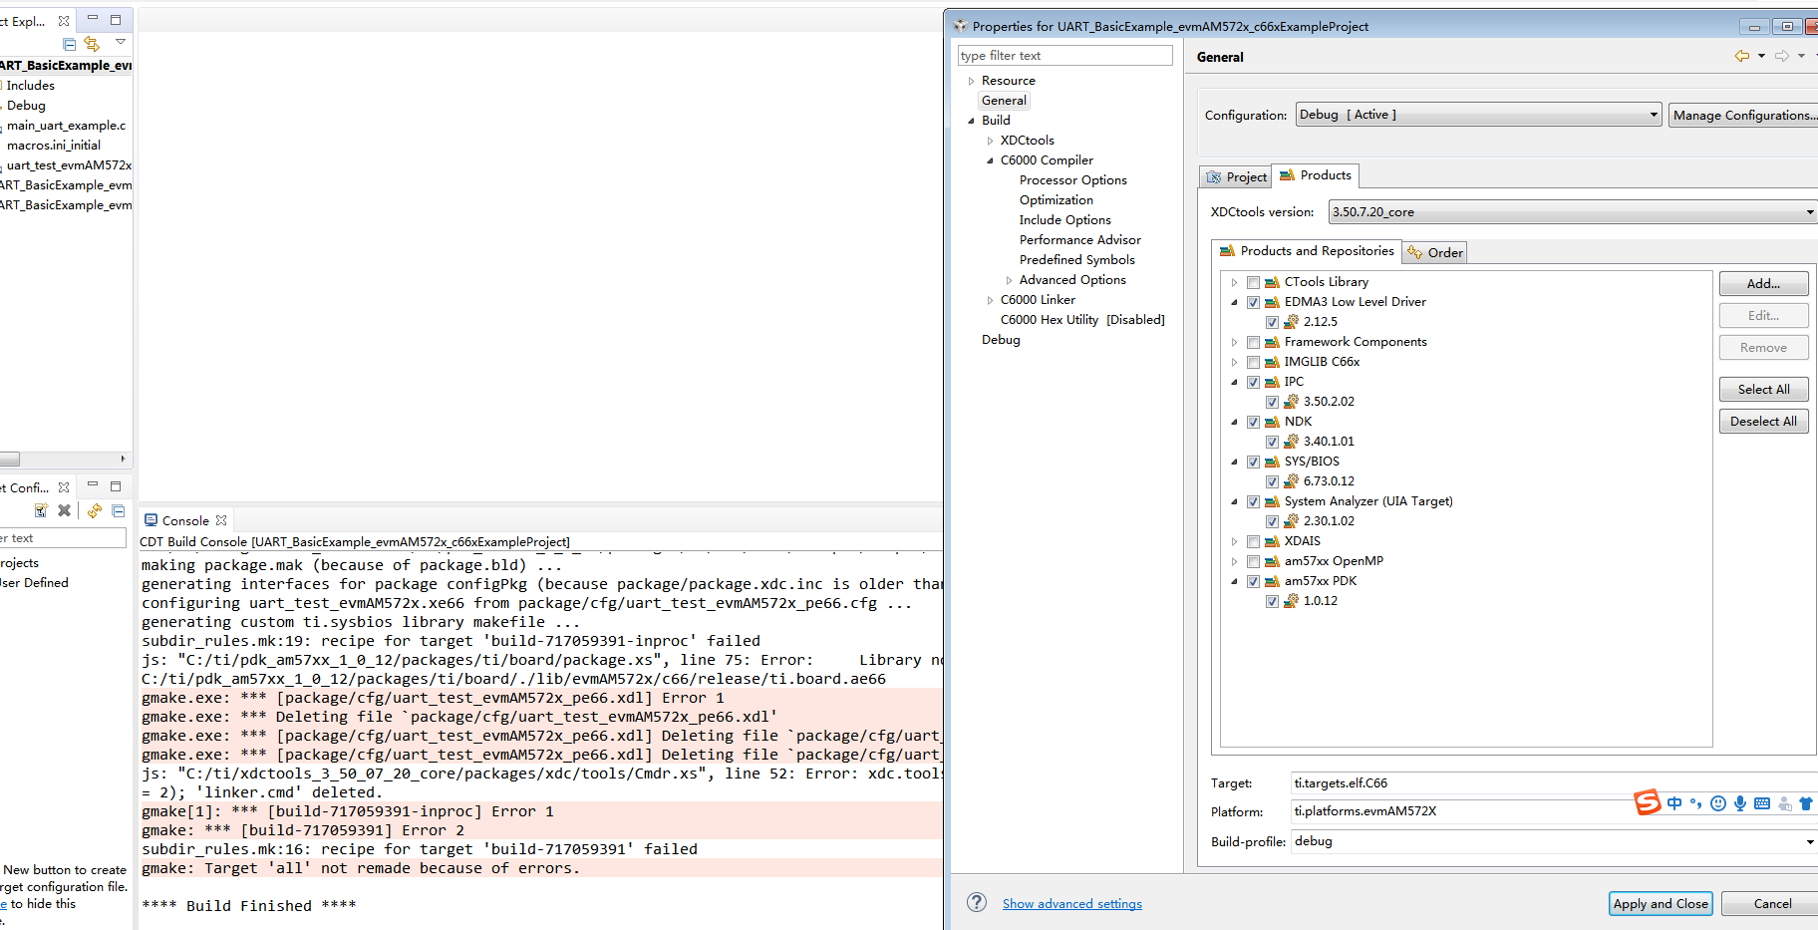Click the IMGLIB C66x product icon
The width and height of the screenshot is (1818, 930).
[1272, 362]
